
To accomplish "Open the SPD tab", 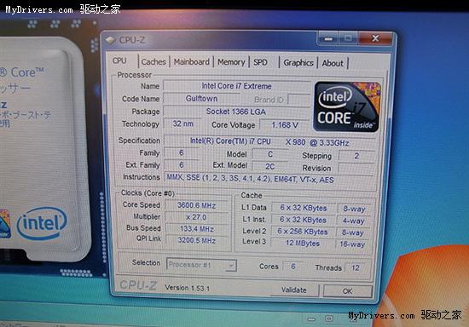I will coord(260,62).
